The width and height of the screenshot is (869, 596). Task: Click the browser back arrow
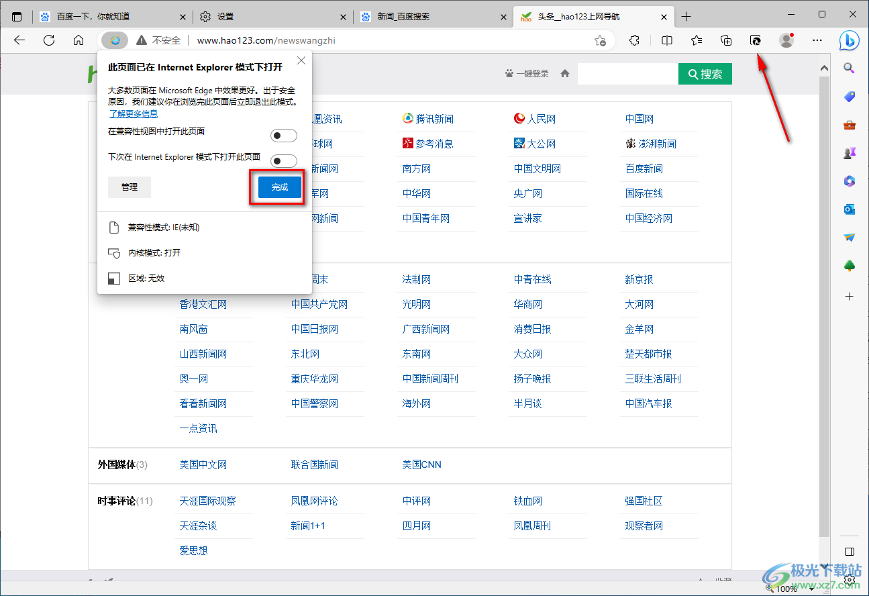click(19, 40)
